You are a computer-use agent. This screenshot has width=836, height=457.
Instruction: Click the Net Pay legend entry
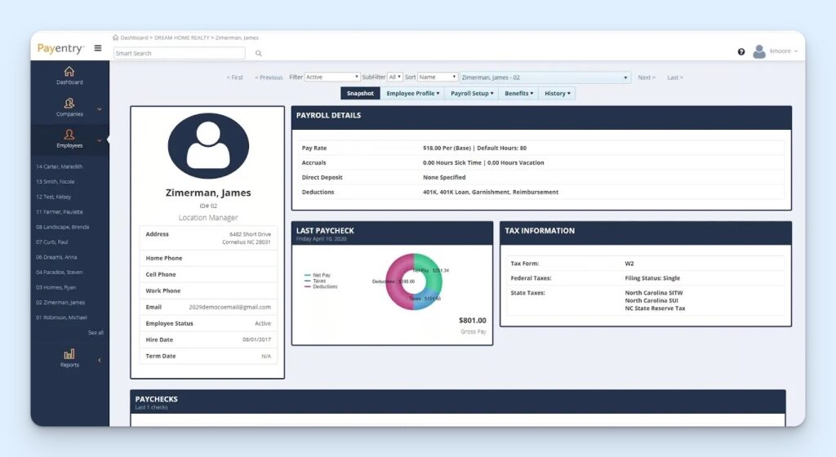point(318,275)
